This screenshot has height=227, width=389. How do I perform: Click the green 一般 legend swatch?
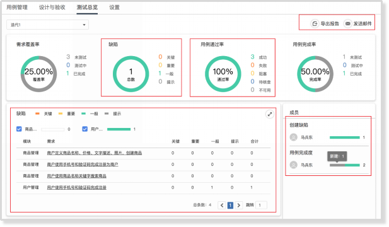pos(83,113)
